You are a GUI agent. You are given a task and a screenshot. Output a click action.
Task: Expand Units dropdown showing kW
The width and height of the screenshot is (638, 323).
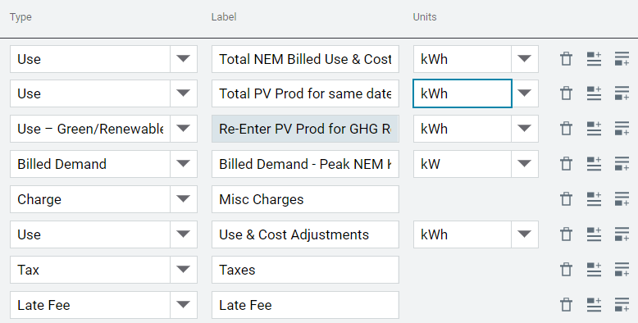click(x=525, y=164)
